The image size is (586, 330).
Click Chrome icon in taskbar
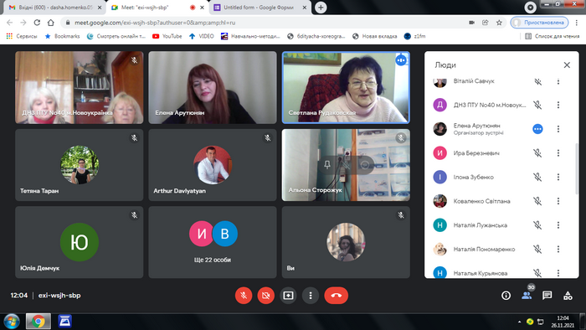pos(39,322)
